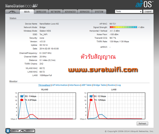Screen dimensions: 159x134
Task: Click the airOS logo
Action: 144,4
